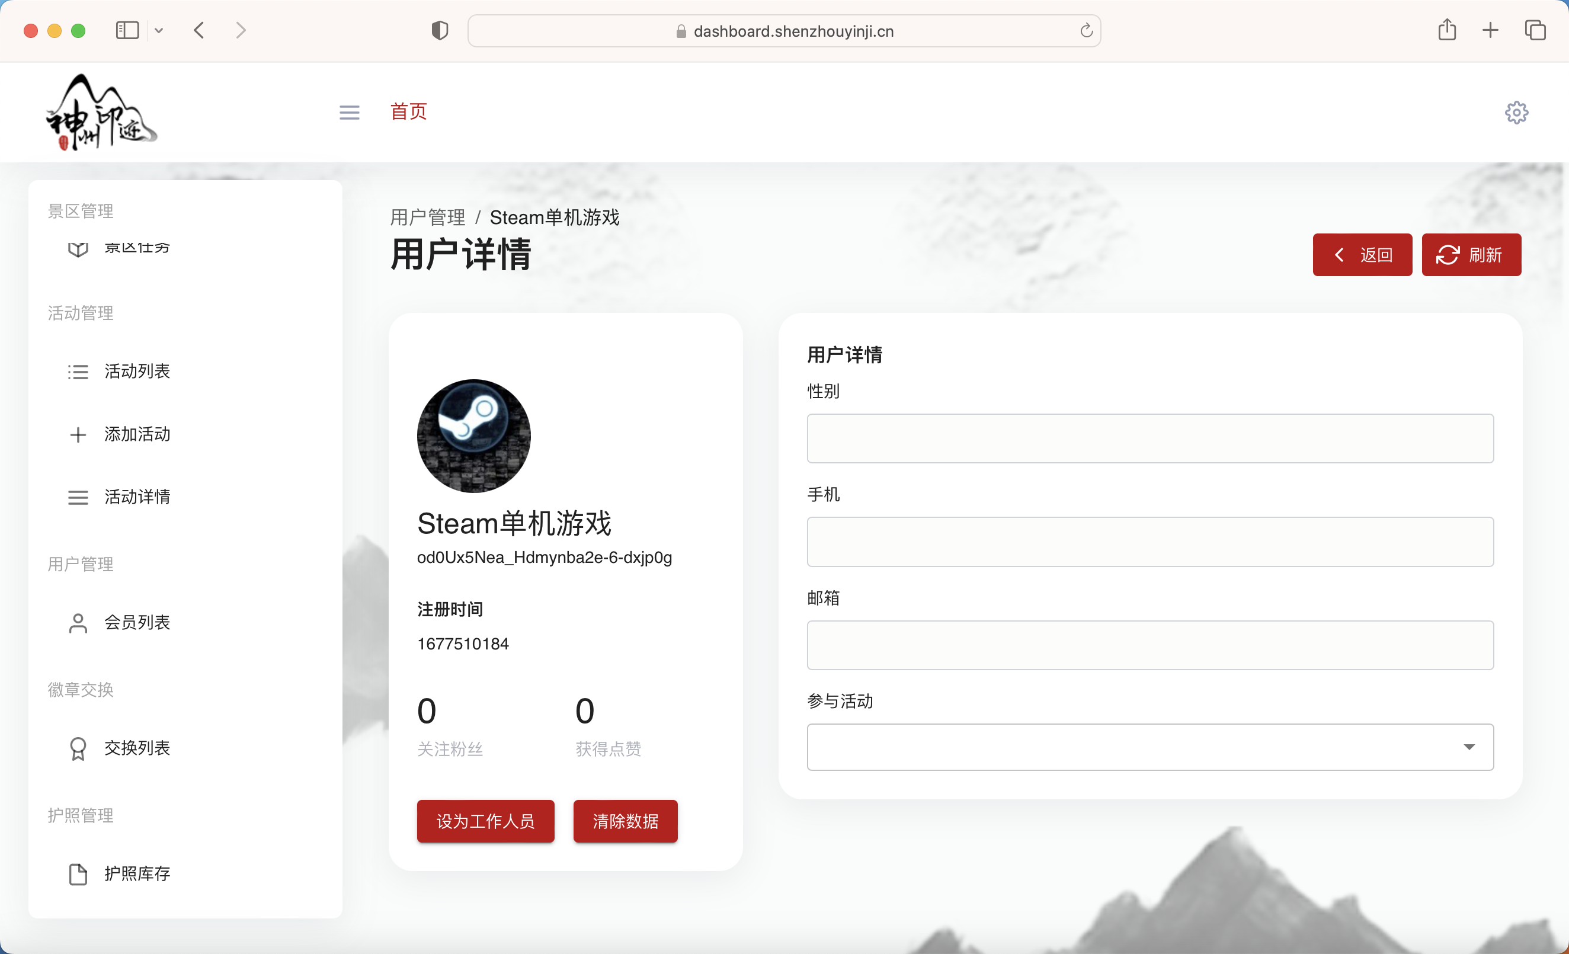The height and width of the screenshot is (954, 1569).
Task: Toggle the sidebar with the hamburger icon
Action: (349, 112)
